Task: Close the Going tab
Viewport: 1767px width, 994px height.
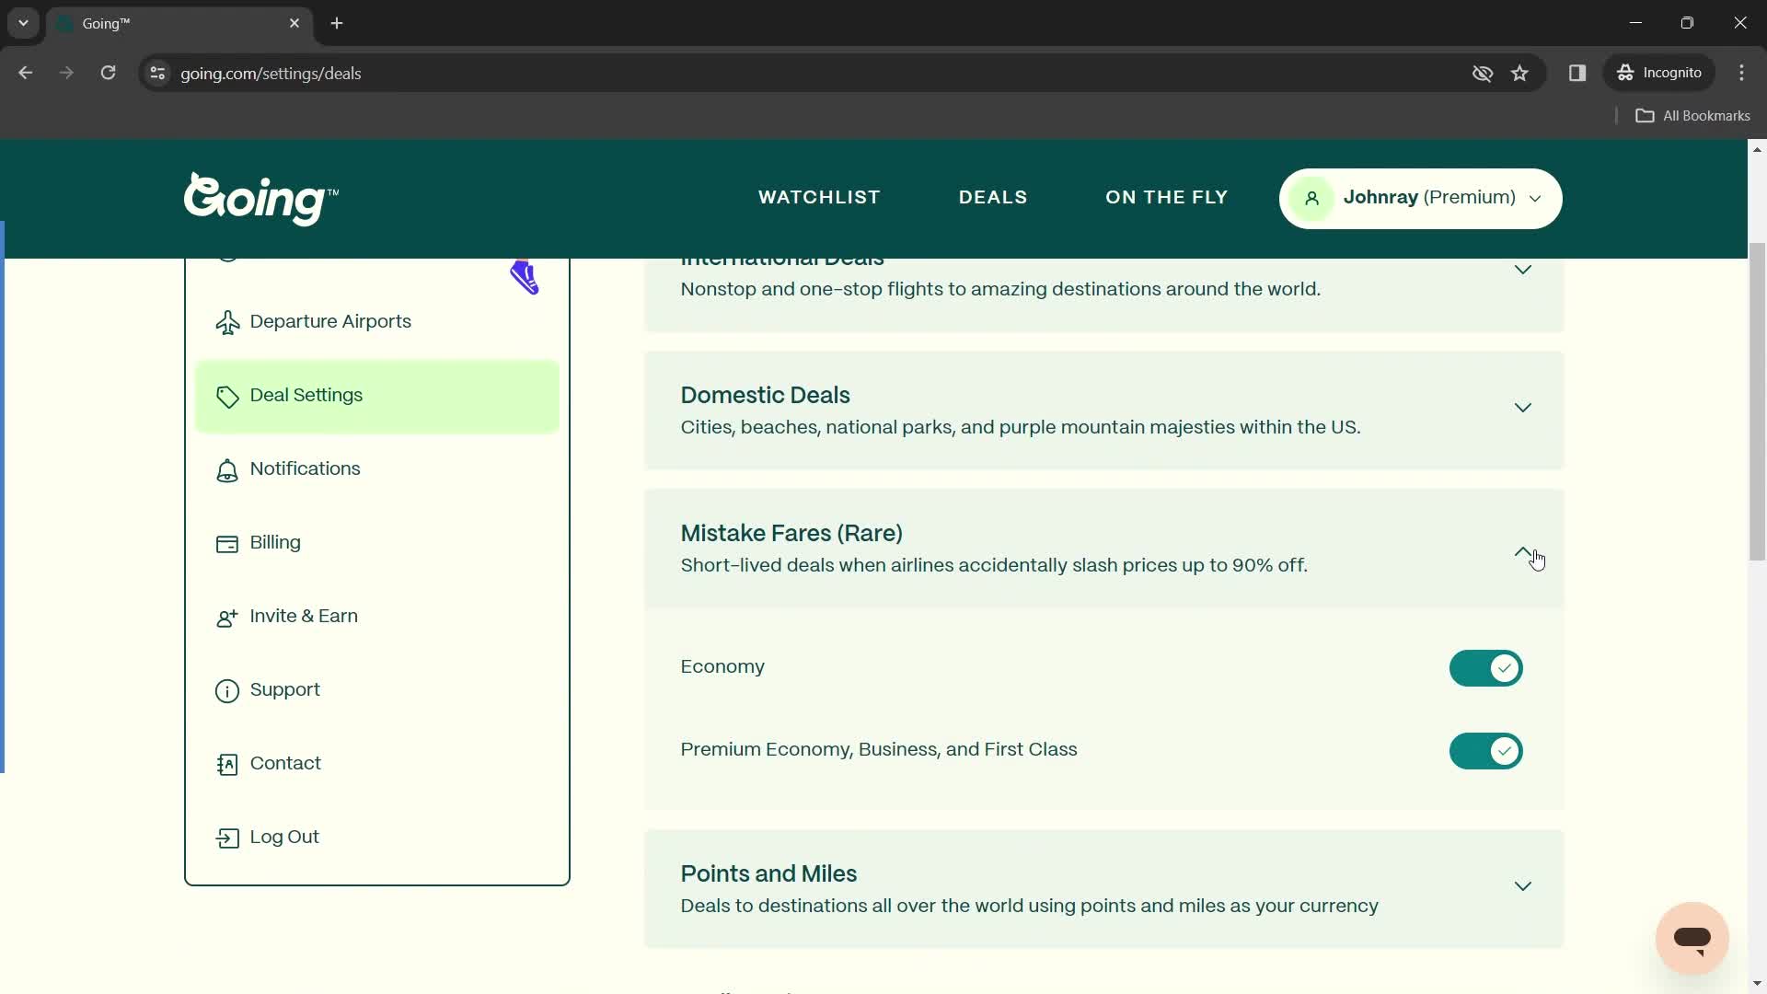Action: pos(294,23)
